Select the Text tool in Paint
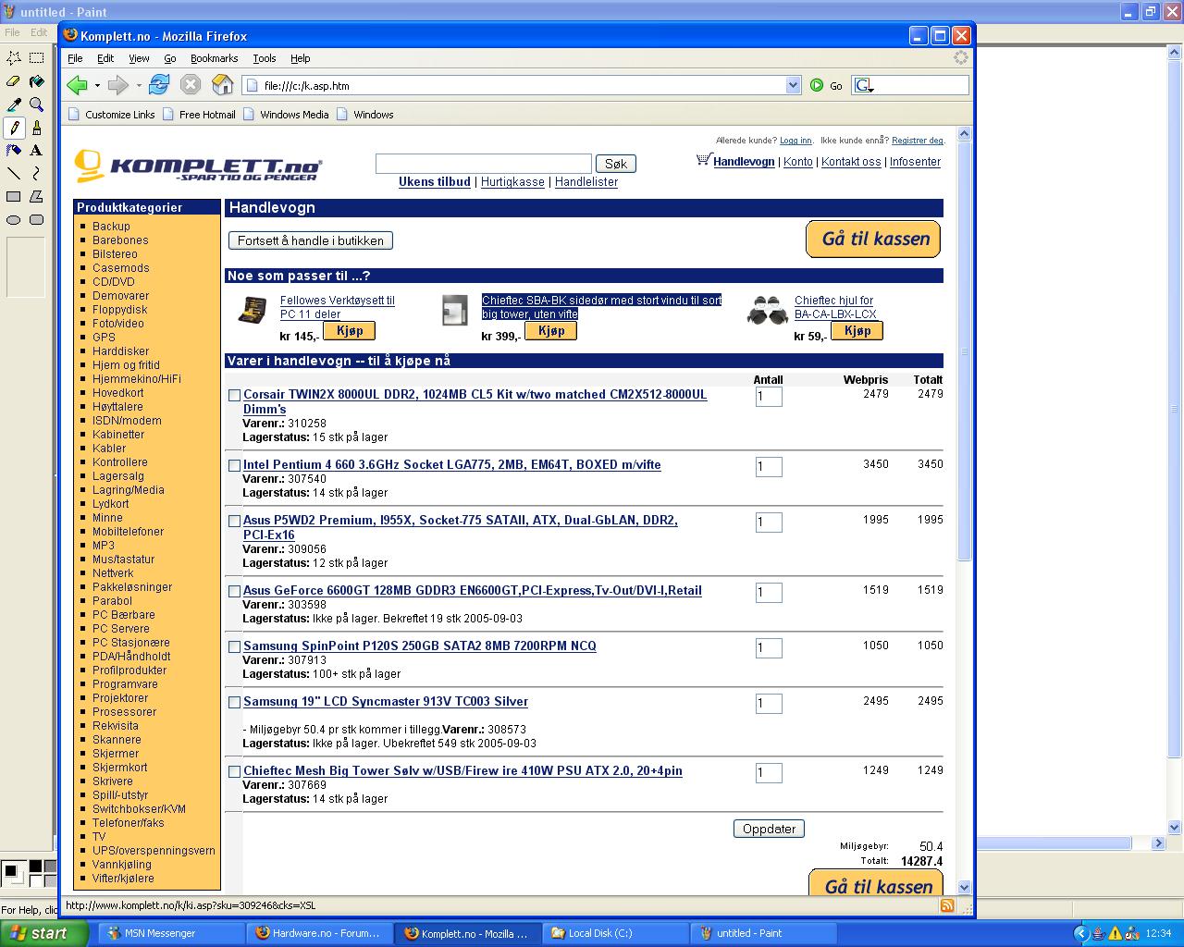This screenshot has width=1184, height=947. [x=36, y=150]
